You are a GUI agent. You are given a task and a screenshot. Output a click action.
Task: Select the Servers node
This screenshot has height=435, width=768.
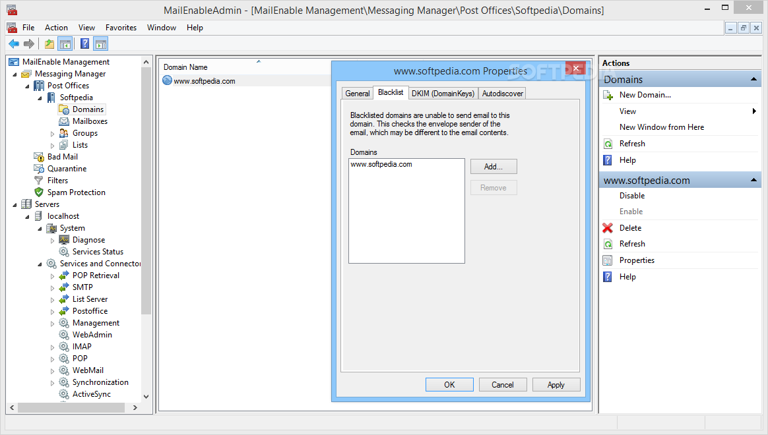47,204
